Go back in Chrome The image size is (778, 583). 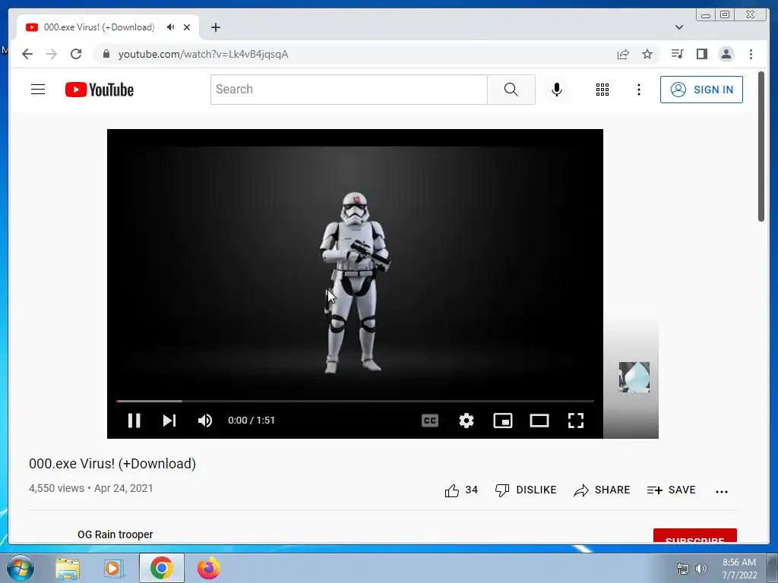27,54
